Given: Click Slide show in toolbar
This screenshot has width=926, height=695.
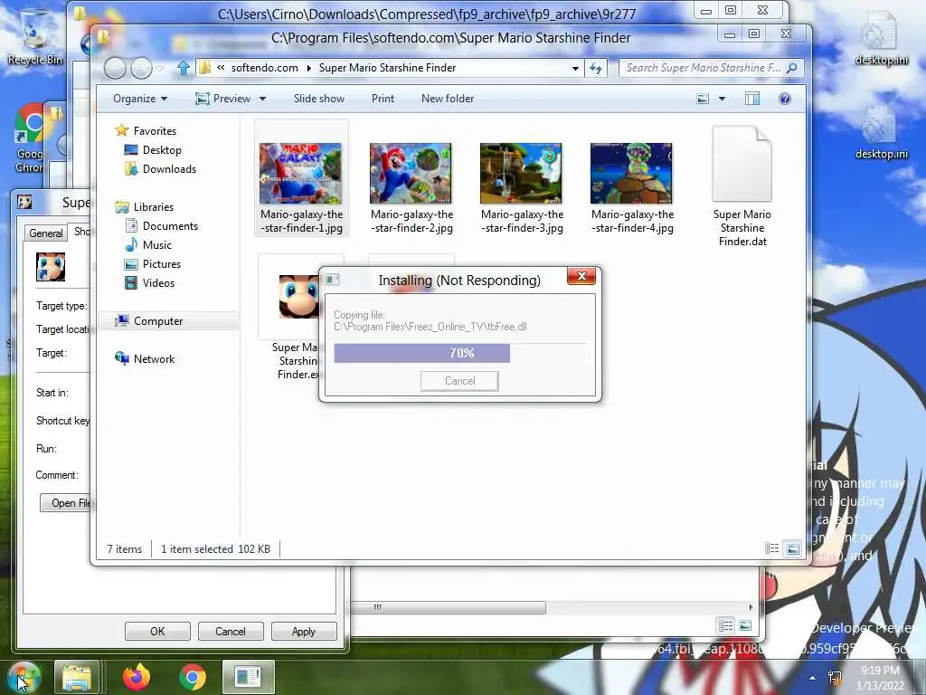Looking at the screenshot, I should [319, 99].
